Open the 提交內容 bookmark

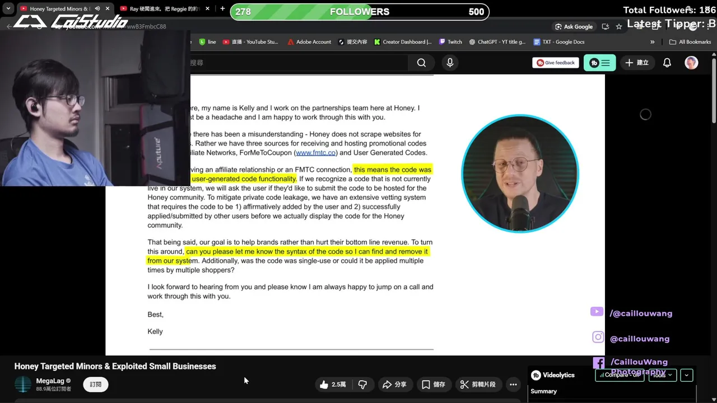click(x=352, y=42)
